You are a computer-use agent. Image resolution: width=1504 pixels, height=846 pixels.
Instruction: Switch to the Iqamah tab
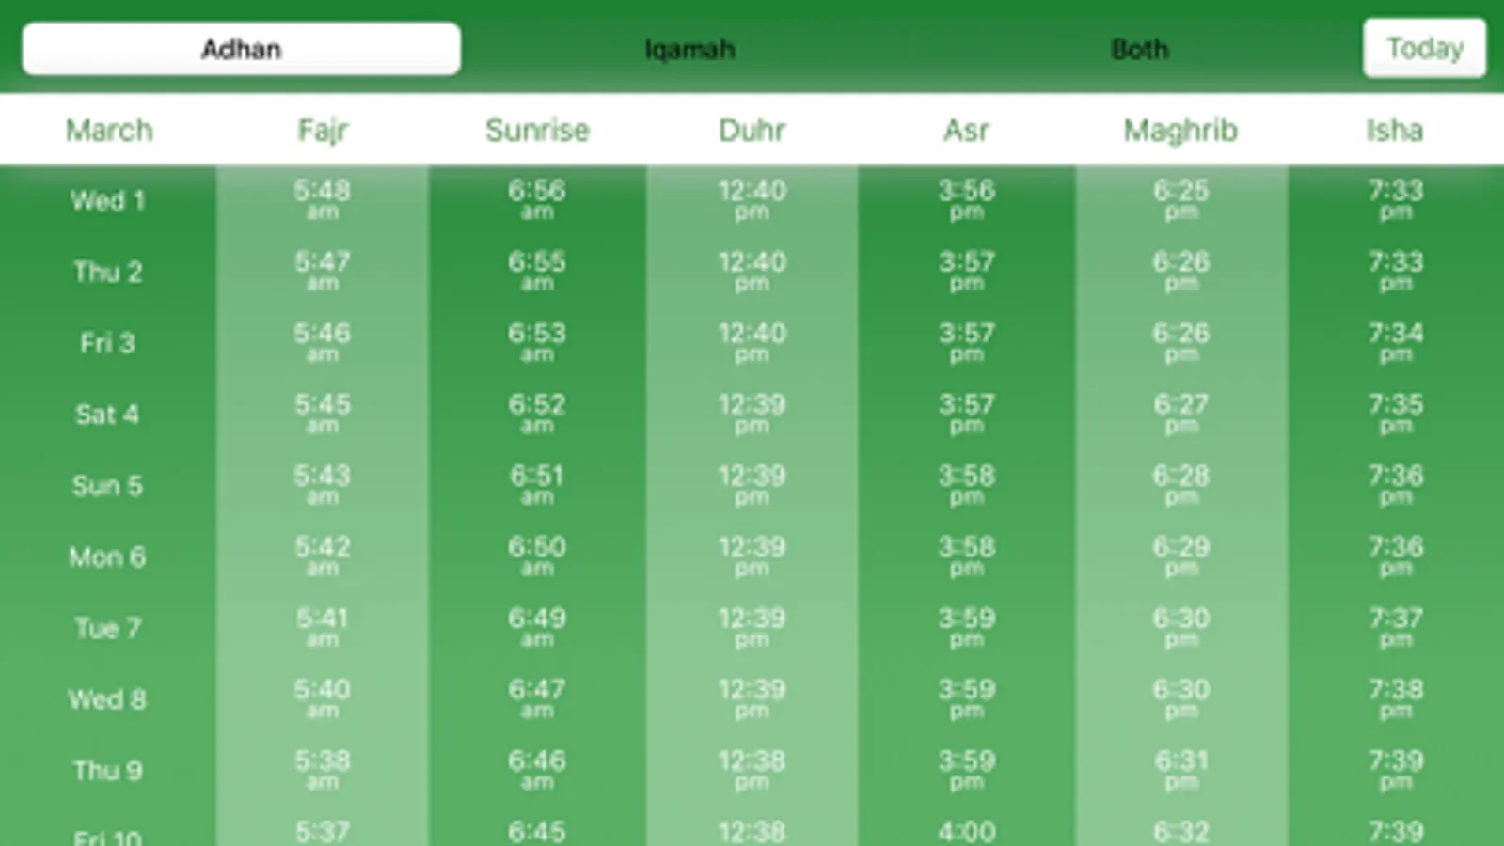[x=689, y=49]
